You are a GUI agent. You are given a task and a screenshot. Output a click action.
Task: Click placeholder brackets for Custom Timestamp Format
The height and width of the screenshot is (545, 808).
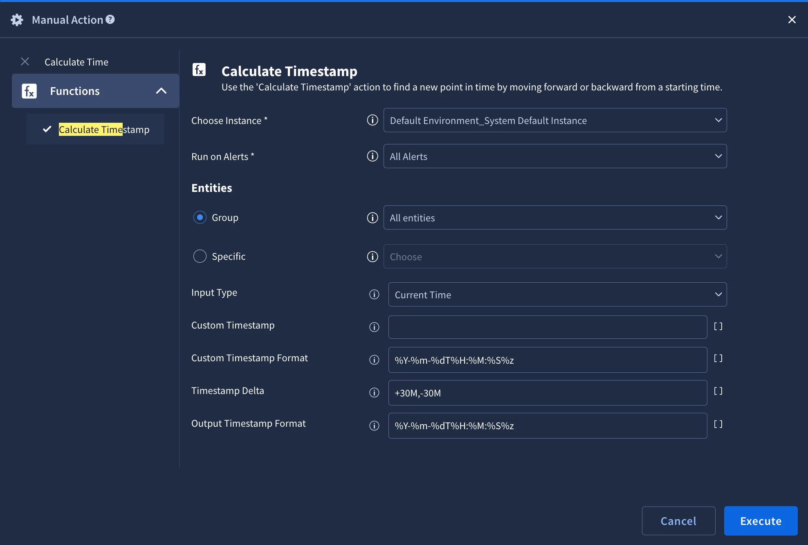coord(718,358)
